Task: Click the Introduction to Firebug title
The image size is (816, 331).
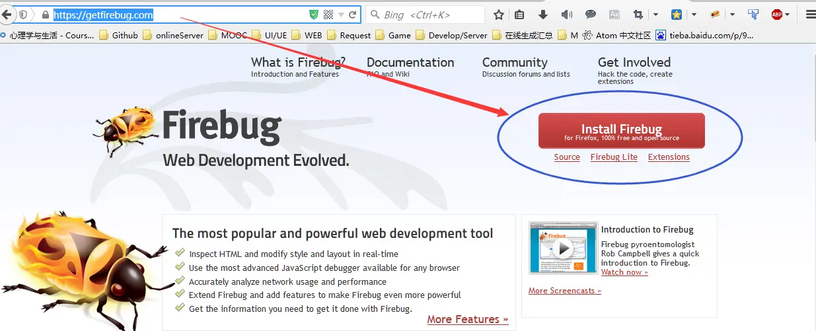Action: [x=648, y=230]
